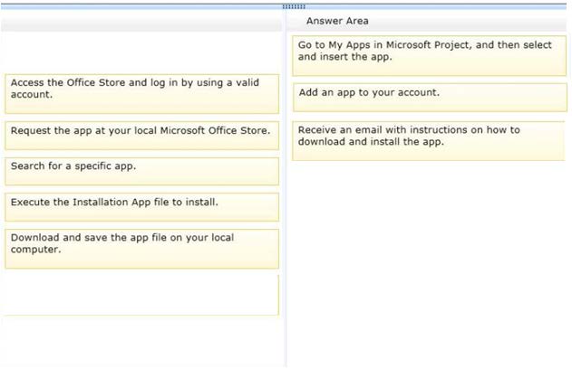Pick 'Request the app at your local' step
The height and width of the screenshot is (369, 572).
142,136
